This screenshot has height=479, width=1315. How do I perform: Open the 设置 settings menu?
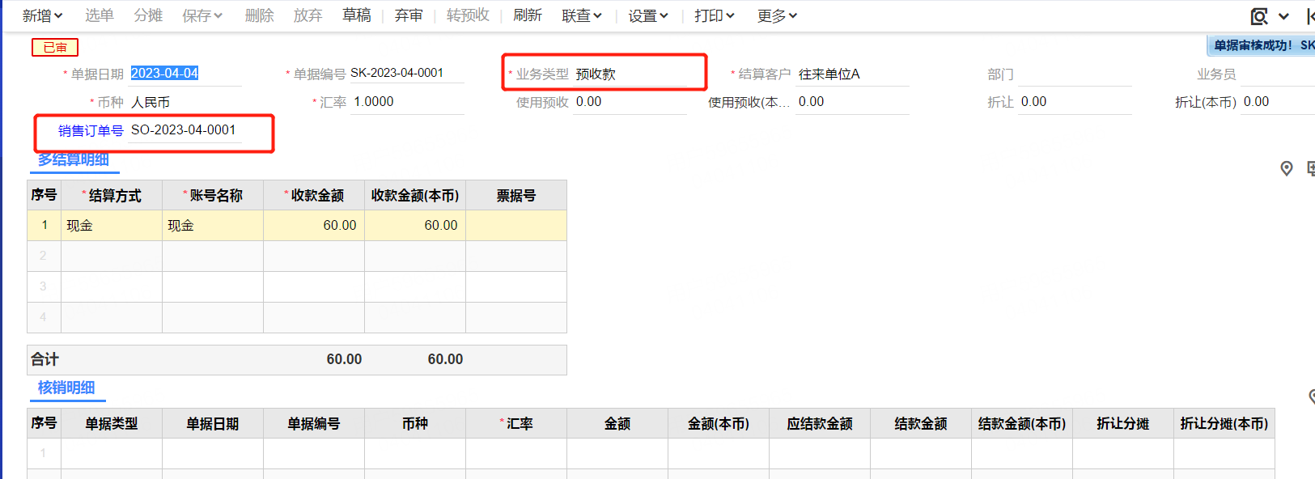pos(648,15)
